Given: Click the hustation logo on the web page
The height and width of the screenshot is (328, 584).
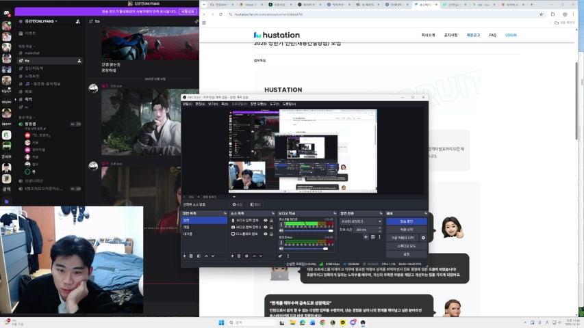Looking at the screenshot, I should 277,35.
